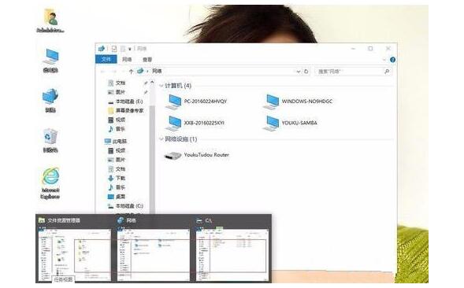
Task: Launch Internet Explorer from the desktop
Action: (50, 183)
